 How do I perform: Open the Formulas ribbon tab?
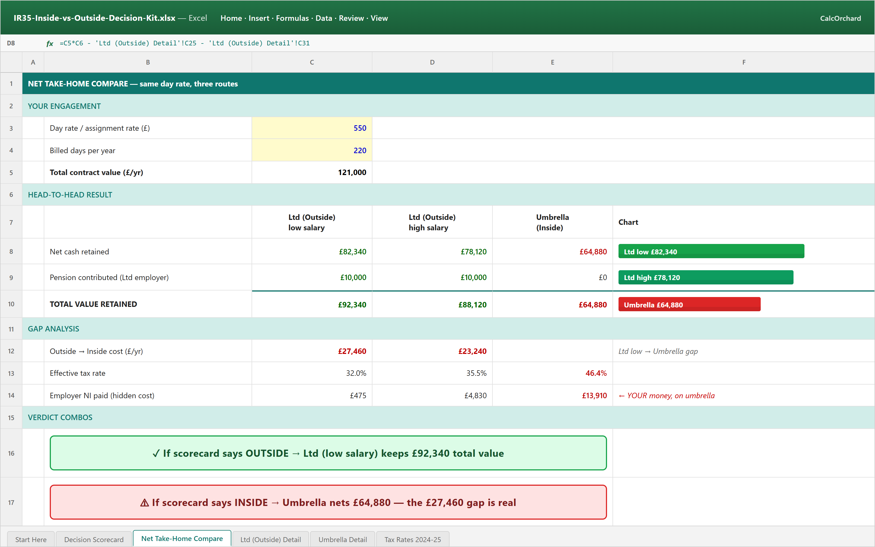click(292, 18)
